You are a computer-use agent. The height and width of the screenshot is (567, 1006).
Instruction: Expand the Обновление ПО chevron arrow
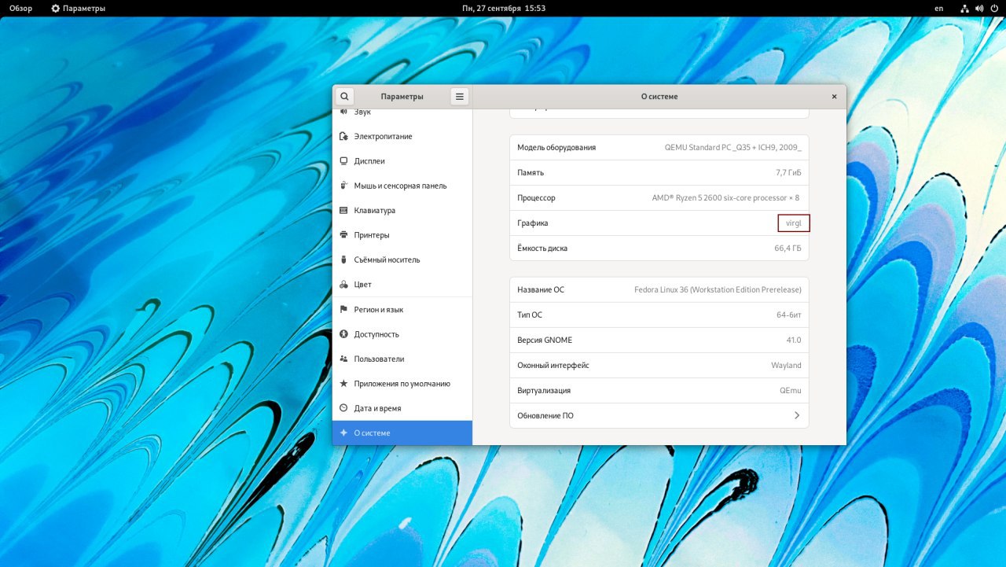point(796,415)
